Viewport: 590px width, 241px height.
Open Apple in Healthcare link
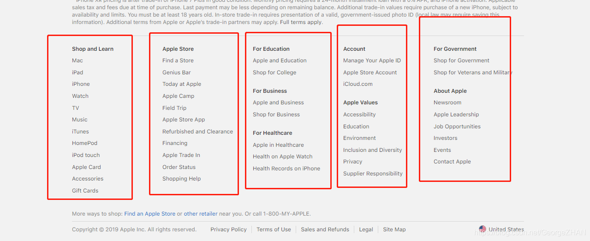tap(278, 145)
